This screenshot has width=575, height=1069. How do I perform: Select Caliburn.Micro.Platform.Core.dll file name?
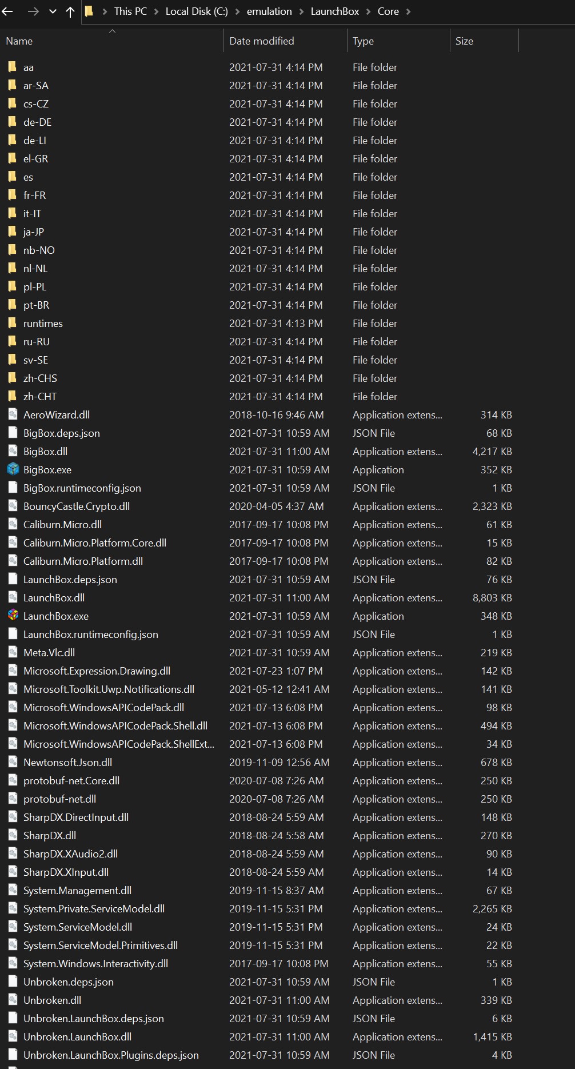pyautogui.click(x=95, y=543)
